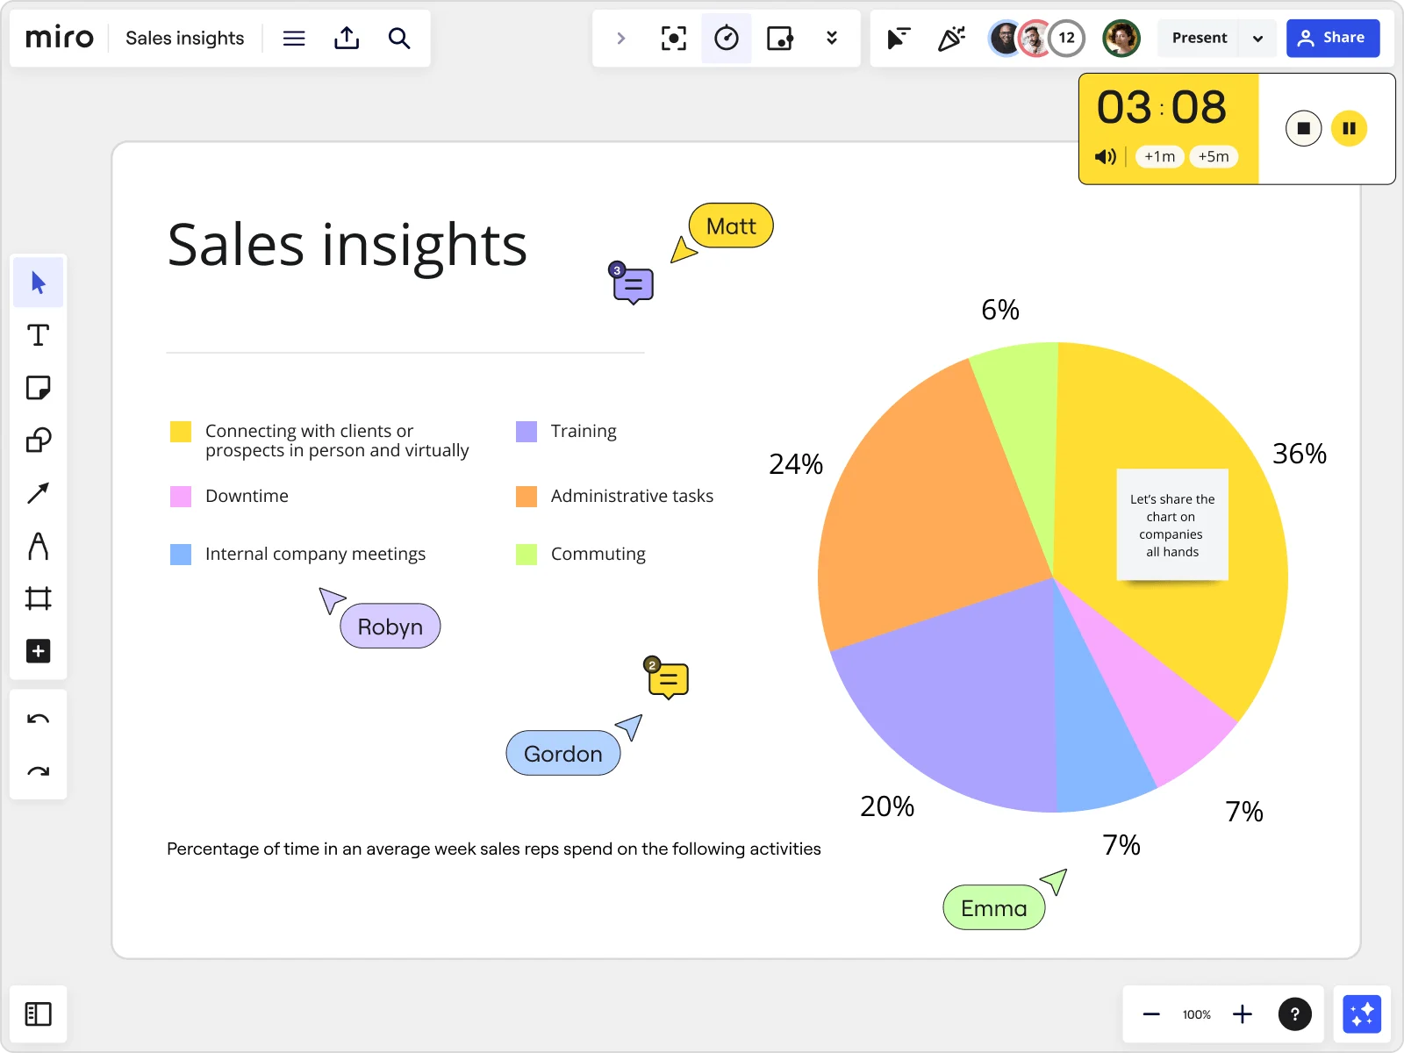The width and height of the screenshot is (1404, 1053).
Task: Open the frames focus icon
Action: pyautogui.click(x=674, y=38)
